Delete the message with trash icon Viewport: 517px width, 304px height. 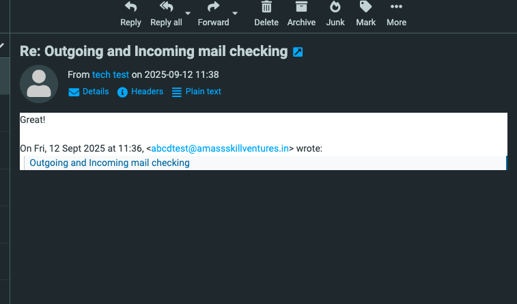tap(266, 8)
